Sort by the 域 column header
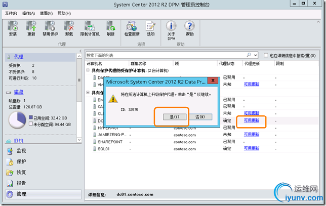 [195, 64]
